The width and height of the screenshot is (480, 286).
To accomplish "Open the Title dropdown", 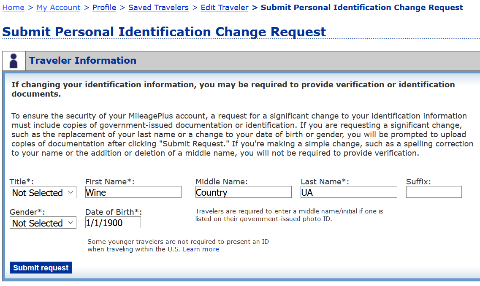I will pyautogui.click(x=43, y=193).
